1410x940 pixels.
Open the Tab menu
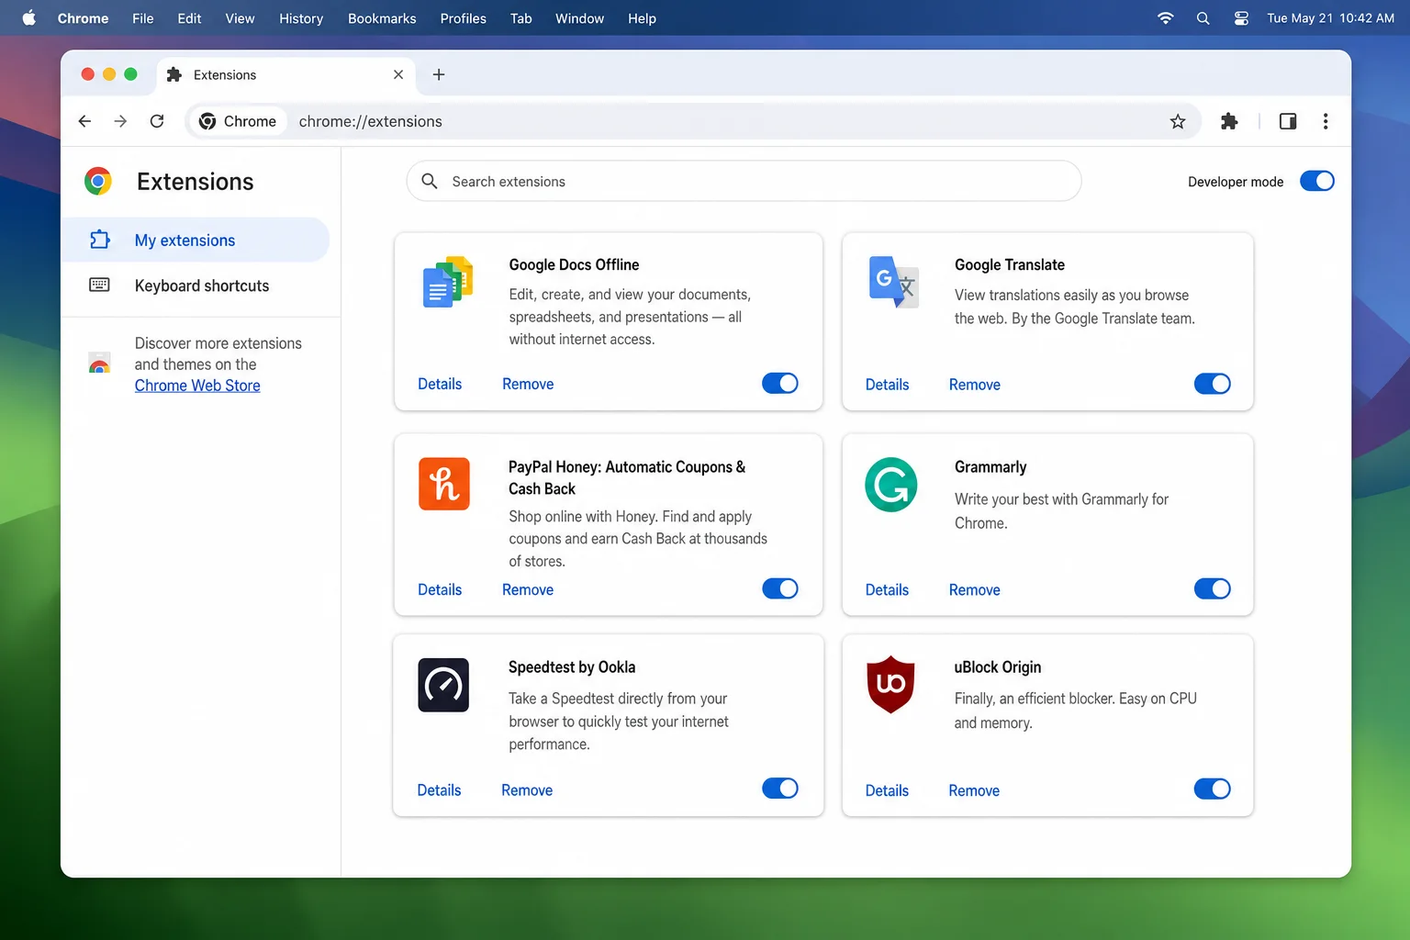click(x=520, y=18)
